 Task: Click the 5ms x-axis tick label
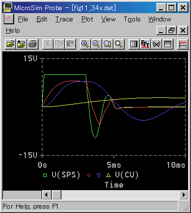[x=114, y=165]
